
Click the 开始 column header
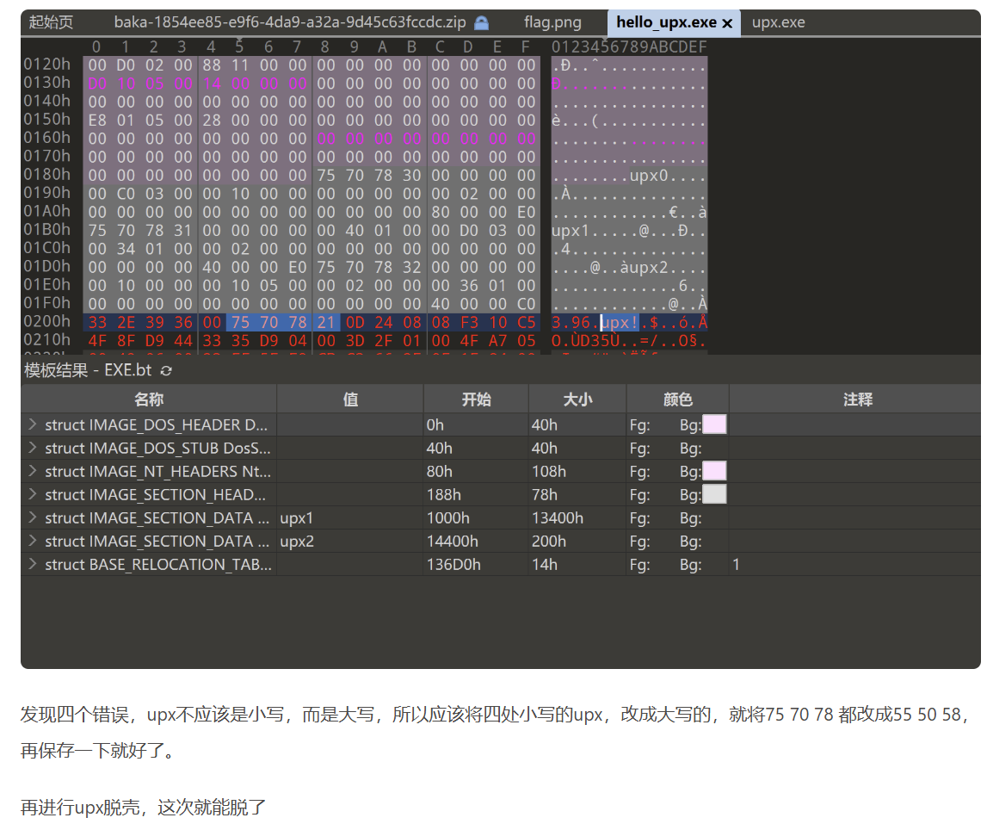[x=476, y=400]
